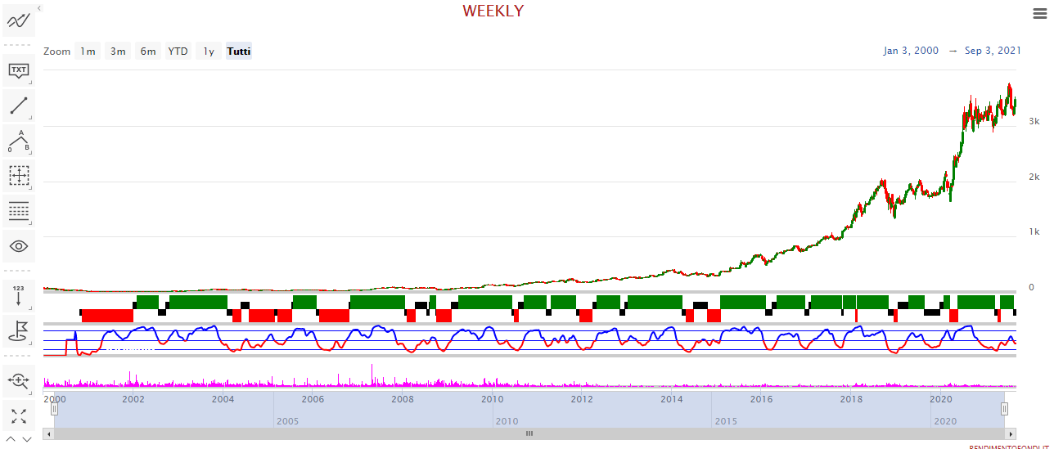Screen dimensions: 1054x449
Task: Add a flag marker annotation
Action: pyautogui.click(x=18, y=330)
